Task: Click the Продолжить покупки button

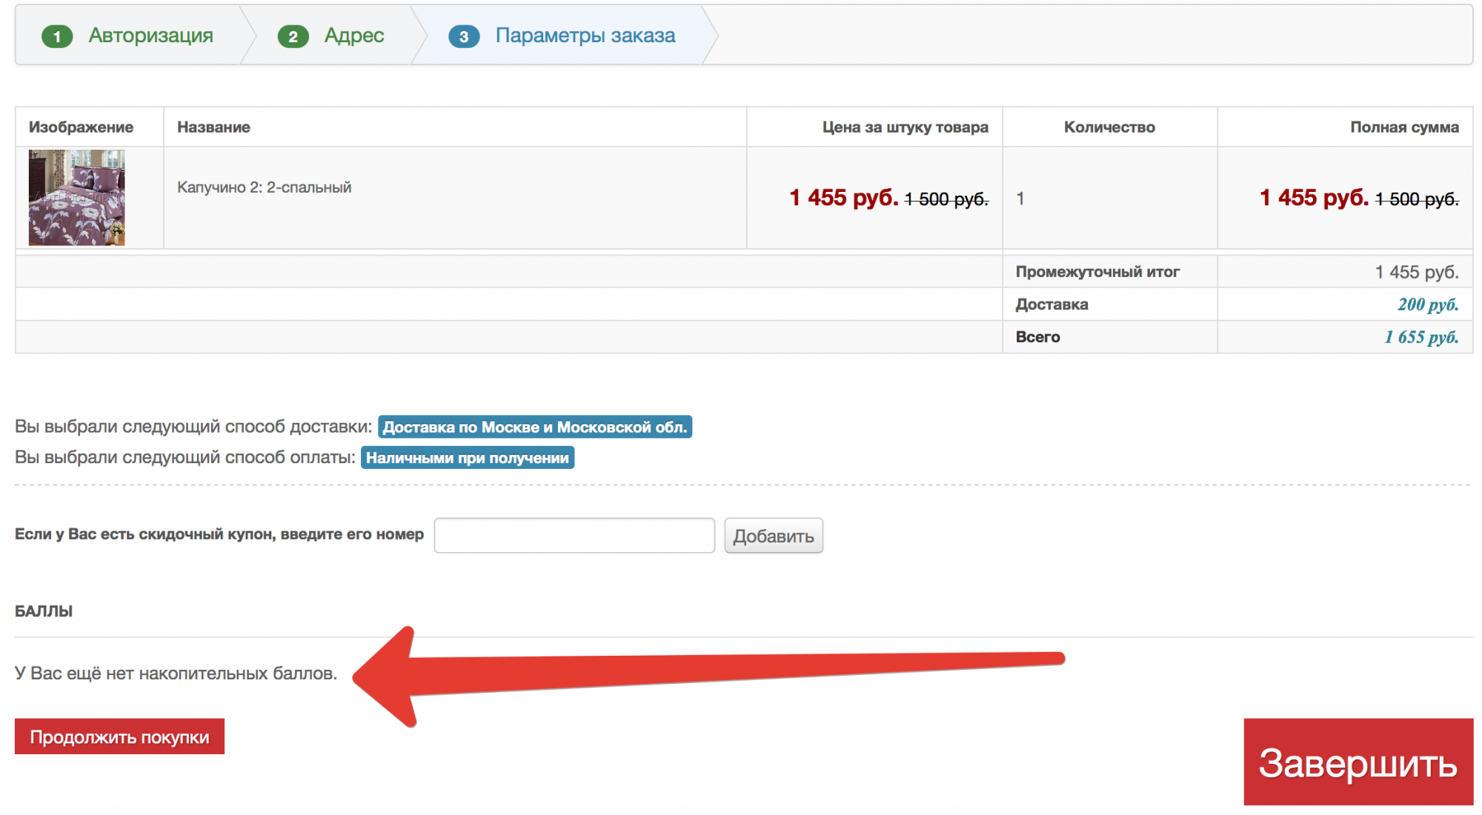Action: coord(119,736)
